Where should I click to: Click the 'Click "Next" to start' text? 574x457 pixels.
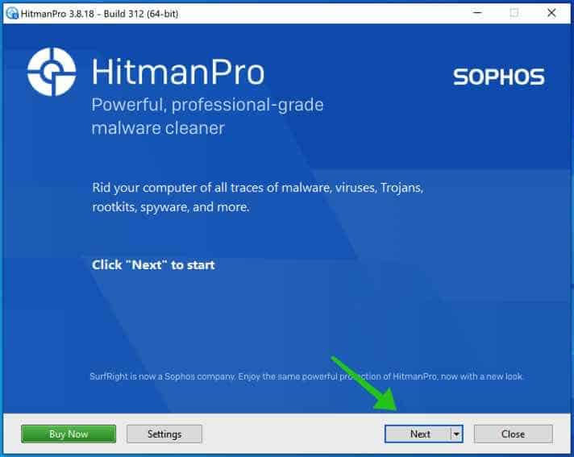point(153,265)
